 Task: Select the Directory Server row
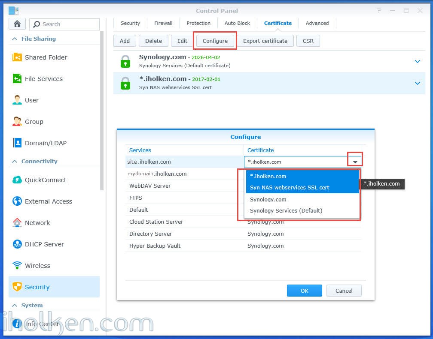coord(243,234)
